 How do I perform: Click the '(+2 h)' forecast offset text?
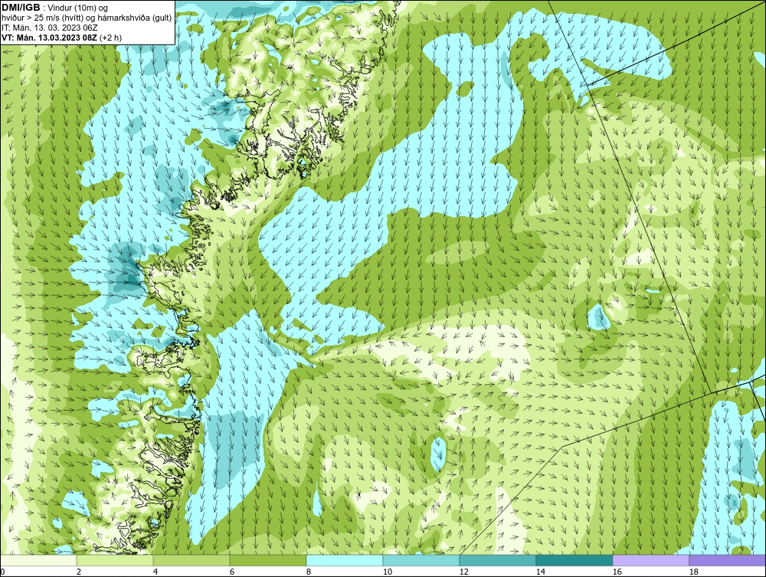(110, 38)
